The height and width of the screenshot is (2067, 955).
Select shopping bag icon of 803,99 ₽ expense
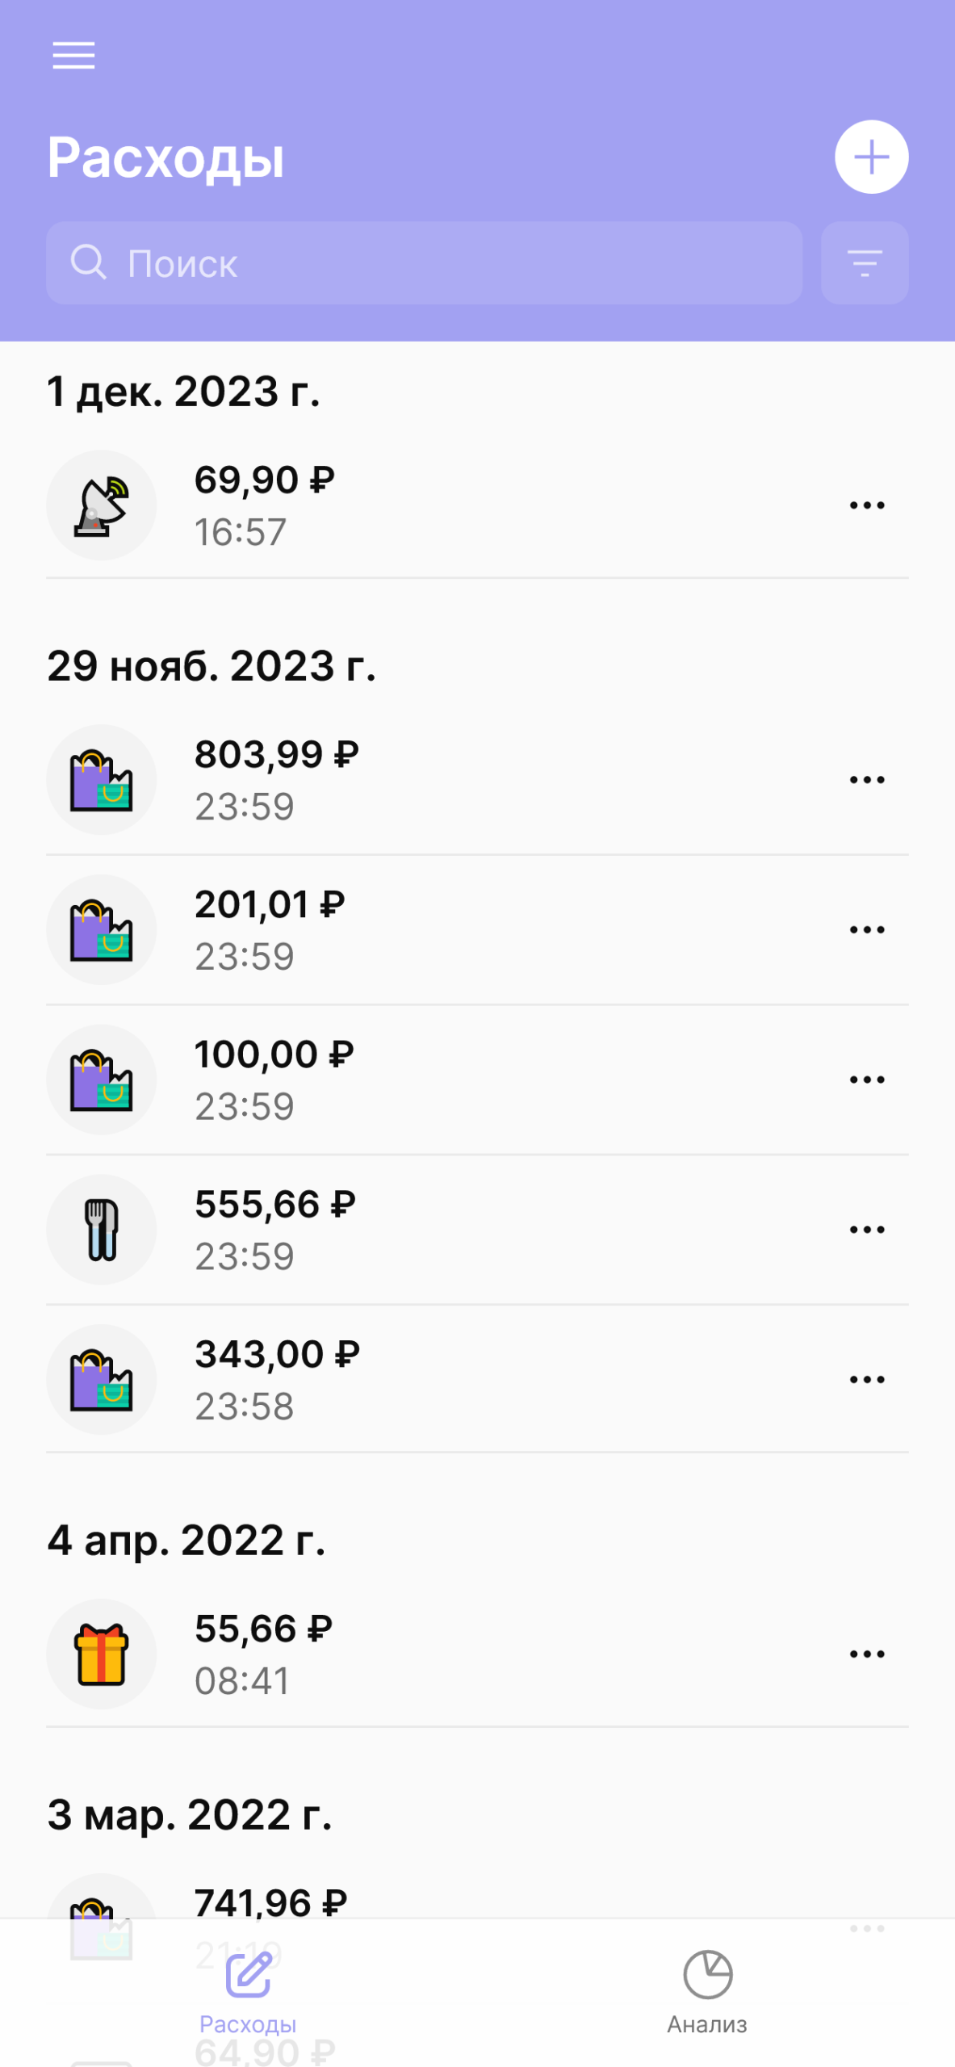click(101, 780)
